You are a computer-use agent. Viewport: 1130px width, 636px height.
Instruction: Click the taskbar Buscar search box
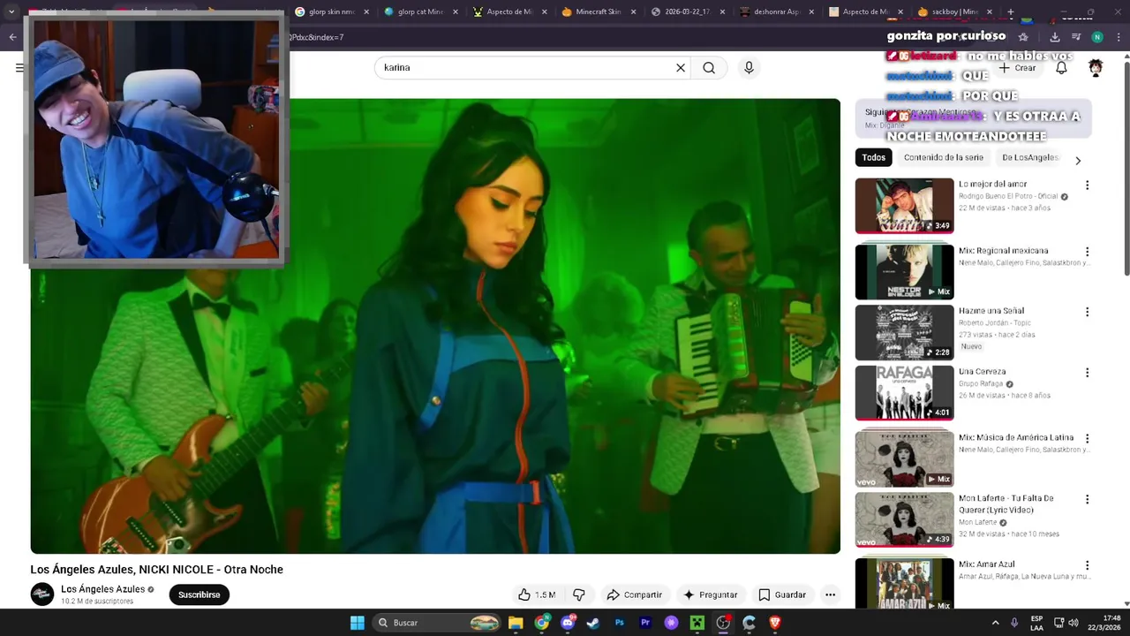point(438,623)
